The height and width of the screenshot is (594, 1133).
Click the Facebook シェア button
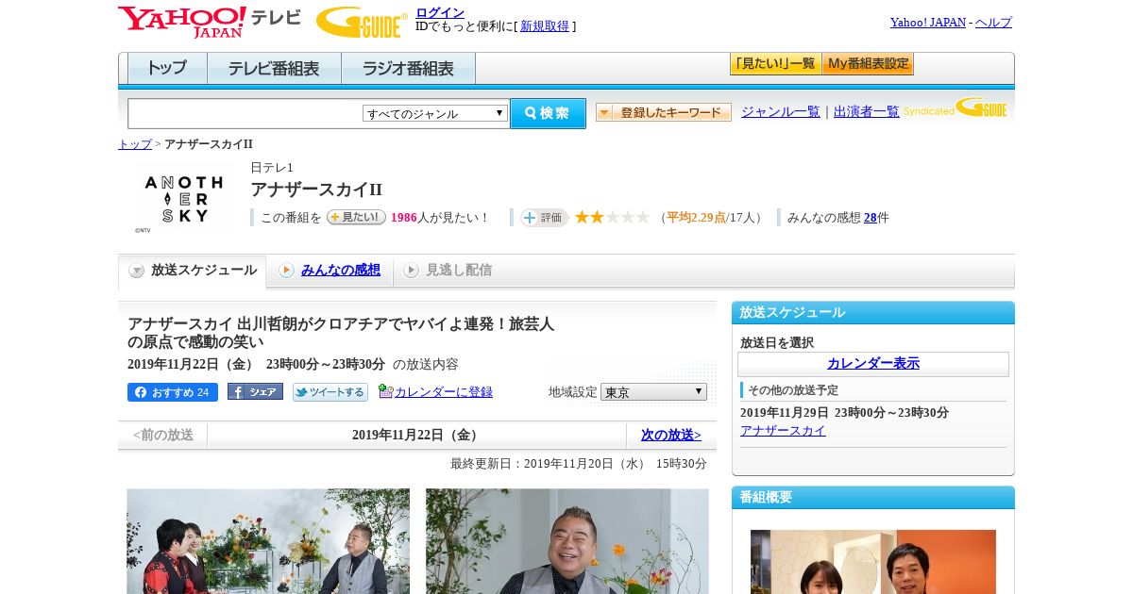pyautogui.click(x=255, y=392)
